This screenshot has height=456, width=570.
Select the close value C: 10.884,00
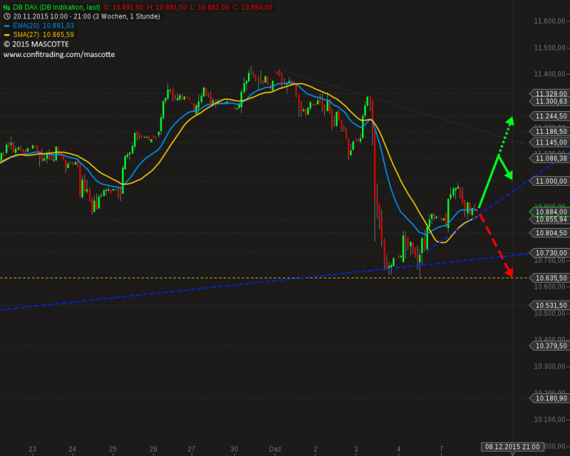pos(252,7)
